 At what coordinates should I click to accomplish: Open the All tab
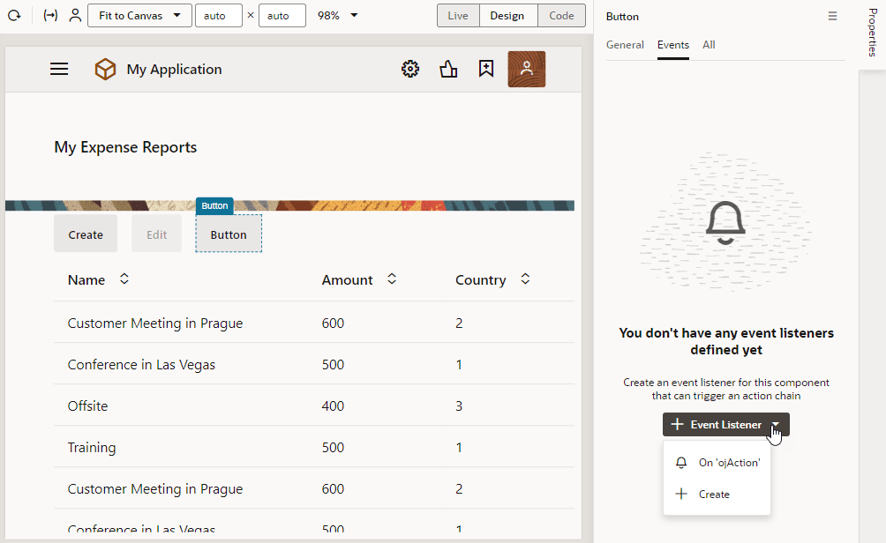(x=709, y=45)
